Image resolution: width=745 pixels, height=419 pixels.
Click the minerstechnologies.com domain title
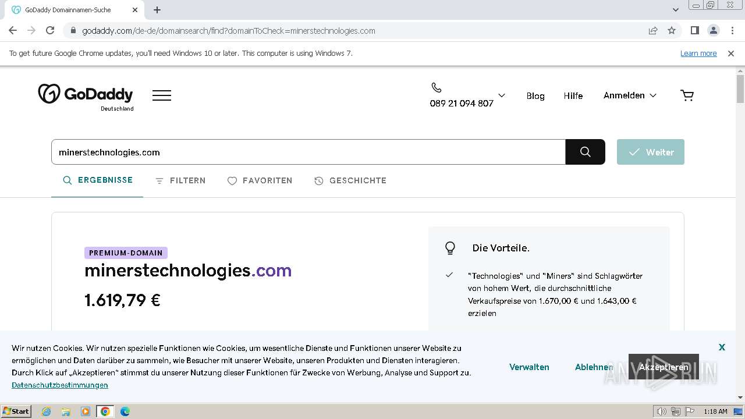pyautogui.click(x=188, y=271)
